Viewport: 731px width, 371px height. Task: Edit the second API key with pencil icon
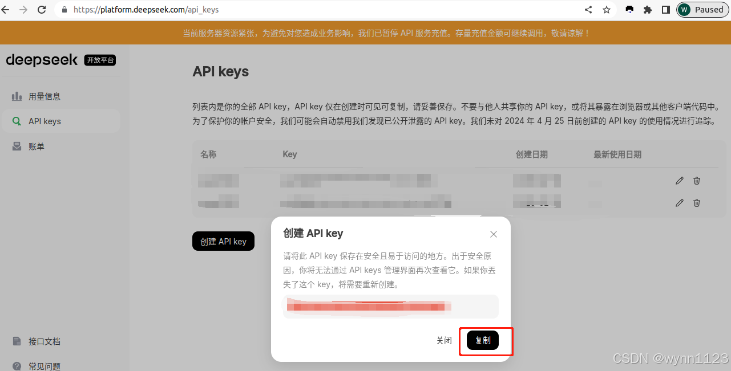pyautogui.click(x=679, y=203)
